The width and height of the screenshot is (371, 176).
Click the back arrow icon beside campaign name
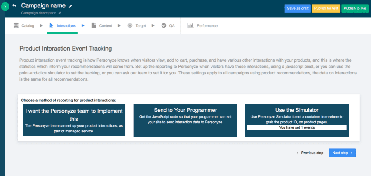(x=14, y=6)
